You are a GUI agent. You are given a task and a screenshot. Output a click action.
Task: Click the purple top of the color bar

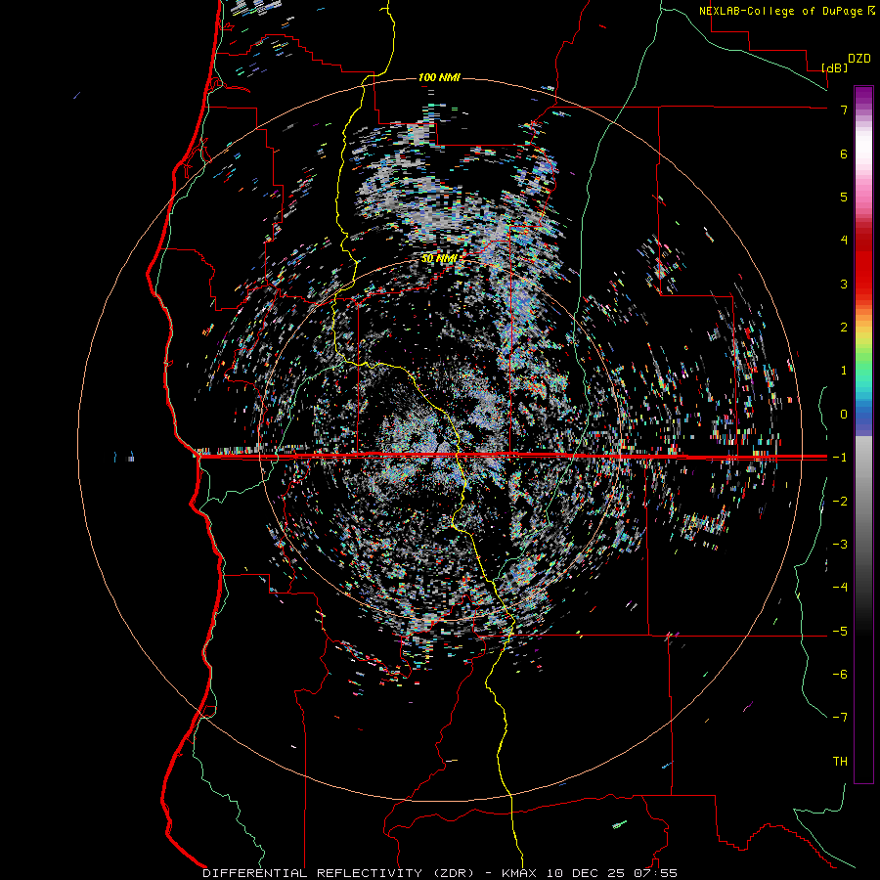pos(863,94)
